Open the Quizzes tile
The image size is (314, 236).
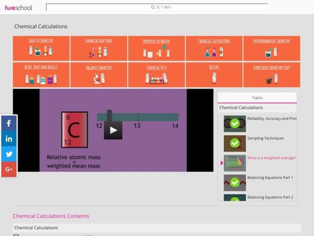214,75
